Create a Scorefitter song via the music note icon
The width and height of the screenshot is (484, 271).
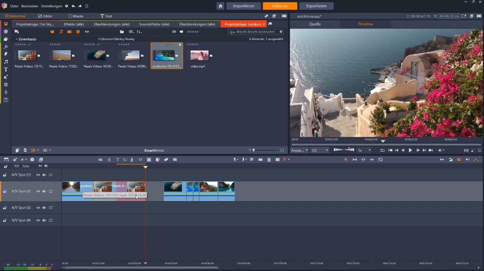coord(109,159)
